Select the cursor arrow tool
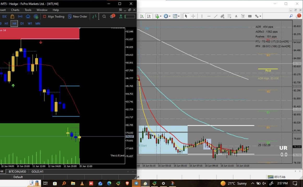This screenshot has height=187, width=303. [186, 16]
